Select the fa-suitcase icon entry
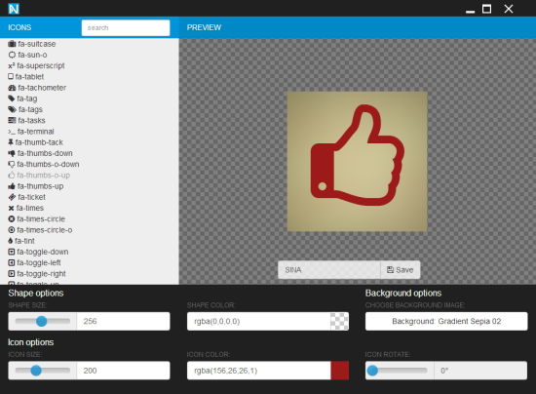Screen dimensions: 536x394 32,44
